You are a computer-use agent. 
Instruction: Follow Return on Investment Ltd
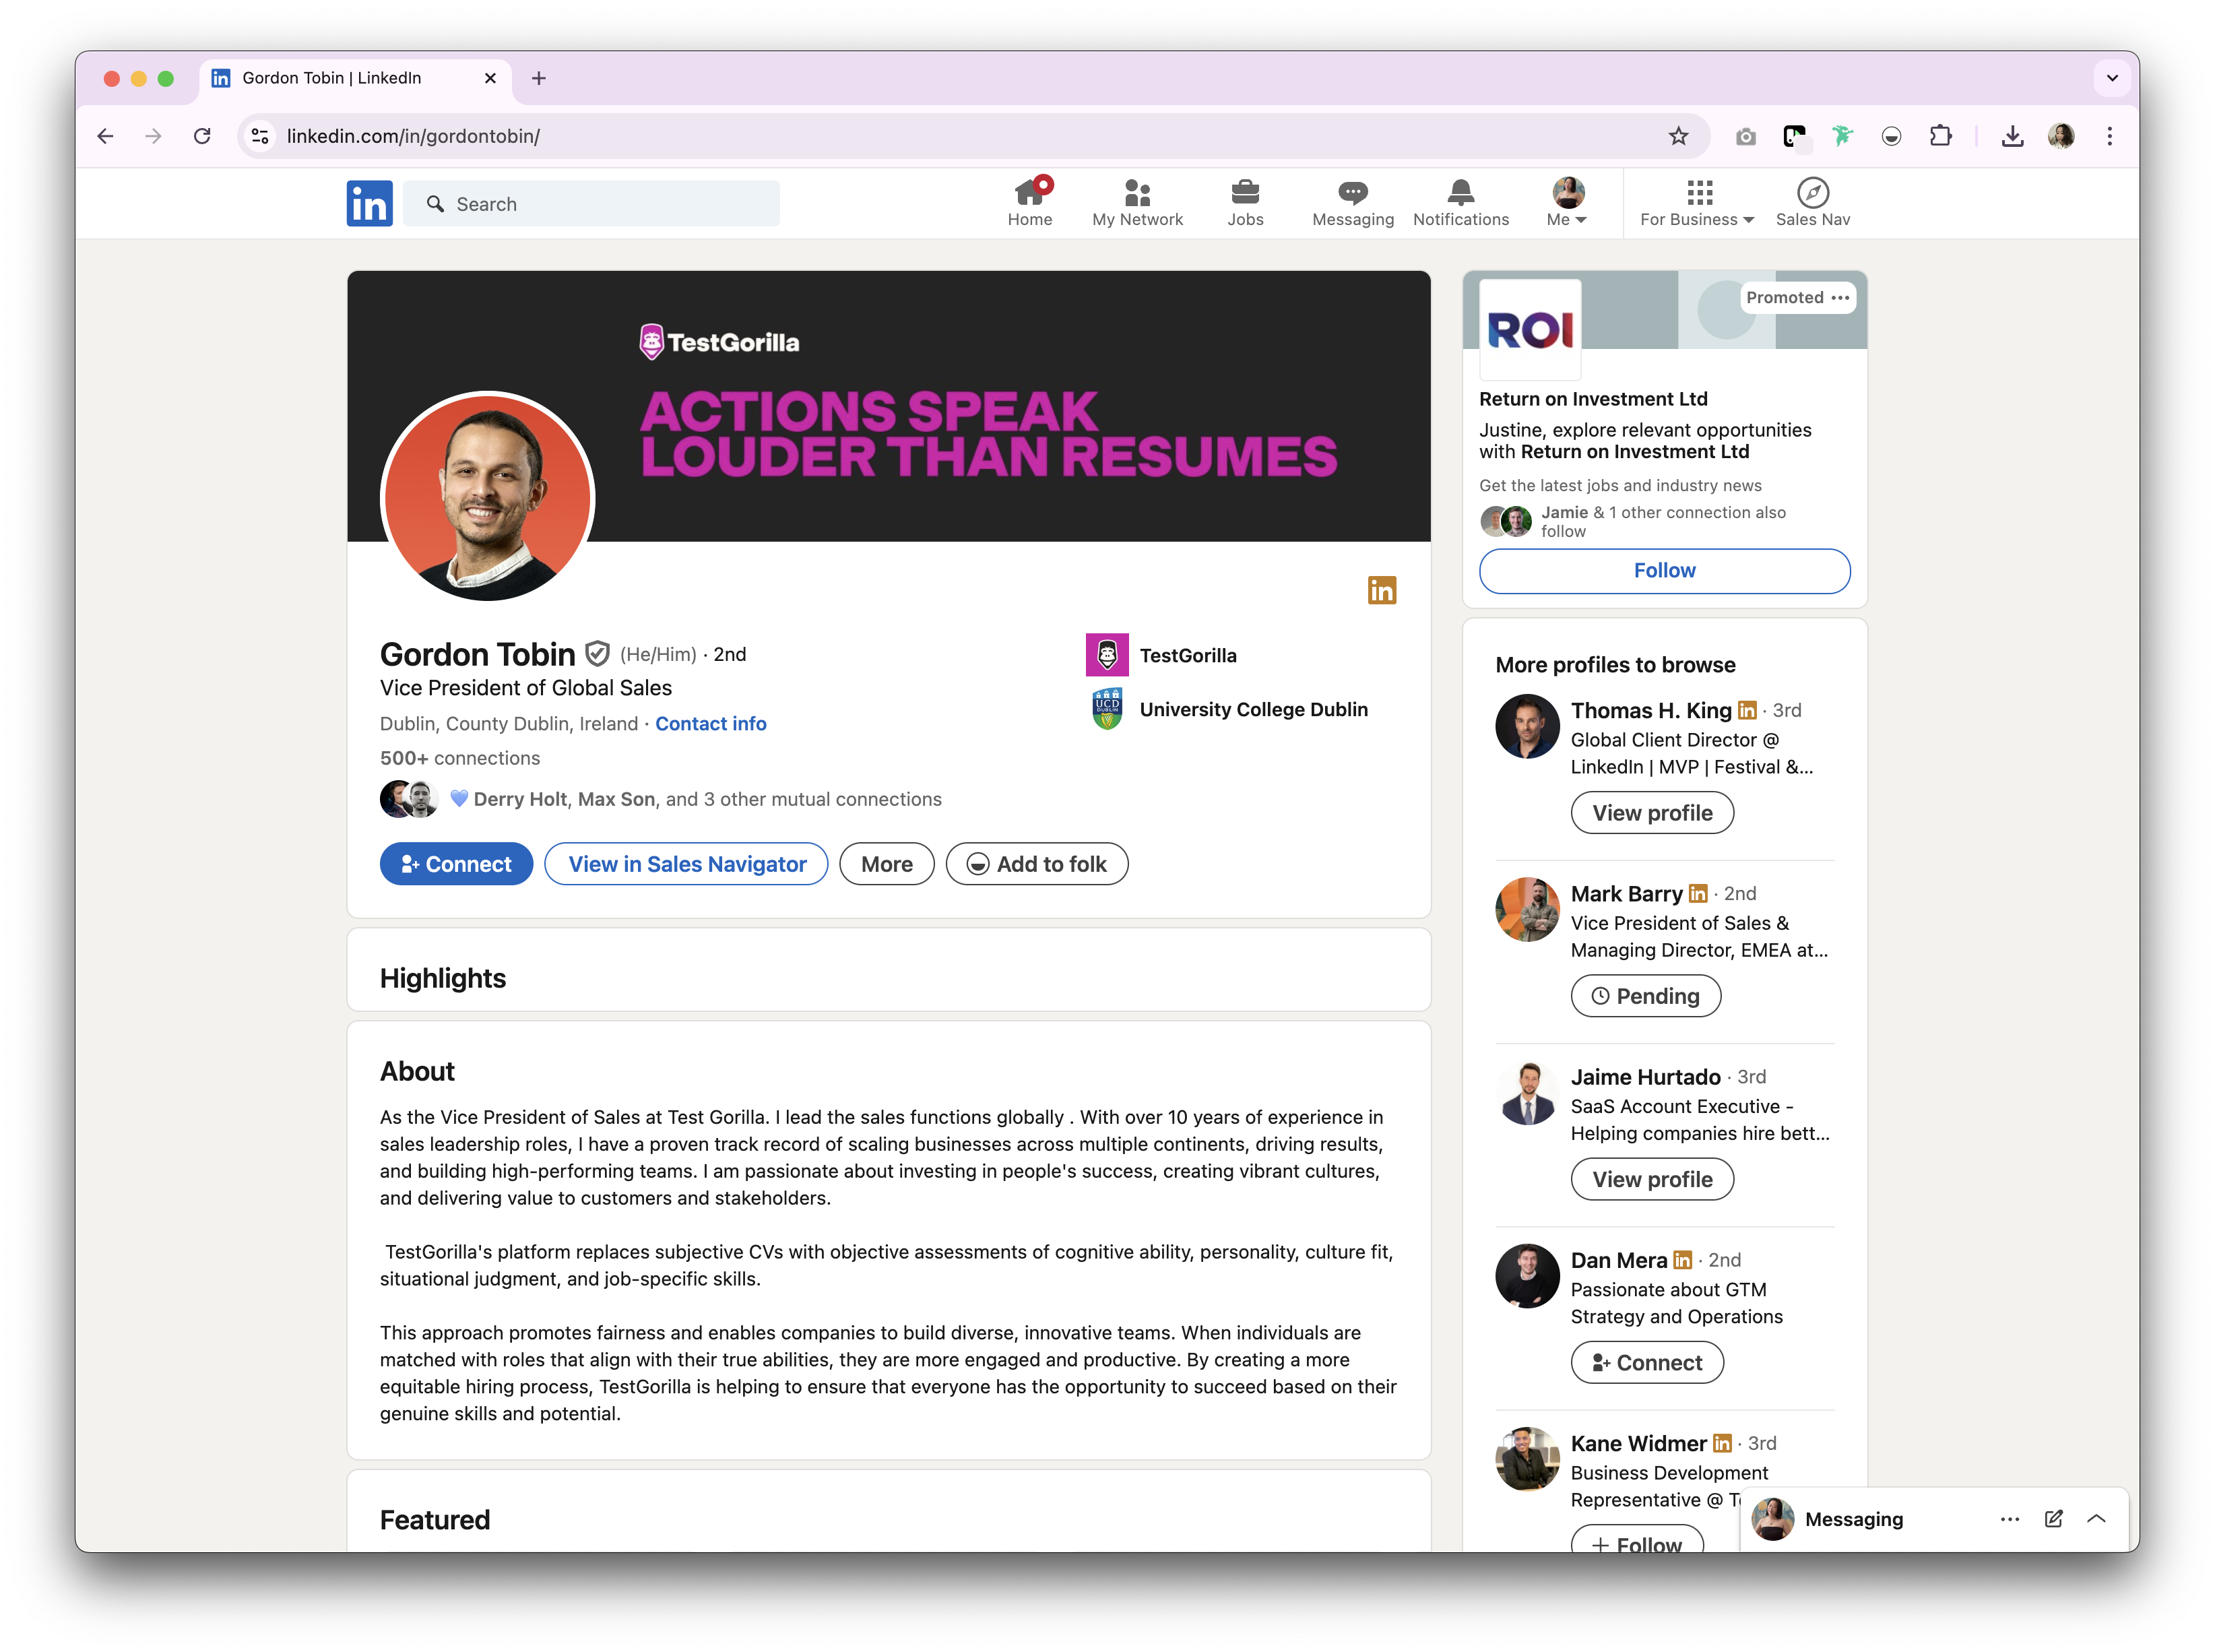tap(1664, 570)
